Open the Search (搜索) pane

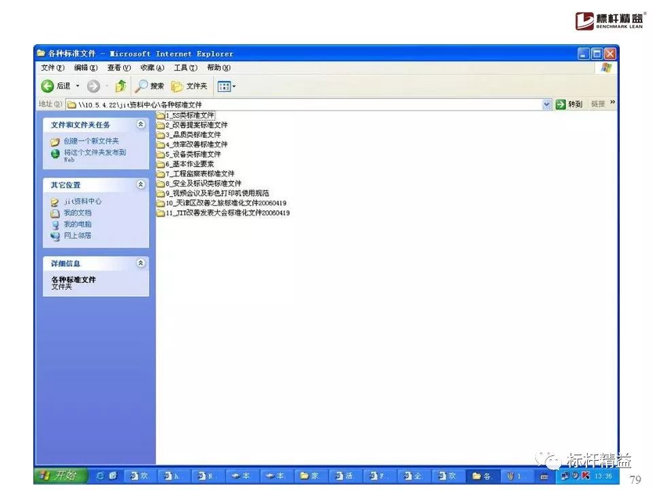point(150,86)
